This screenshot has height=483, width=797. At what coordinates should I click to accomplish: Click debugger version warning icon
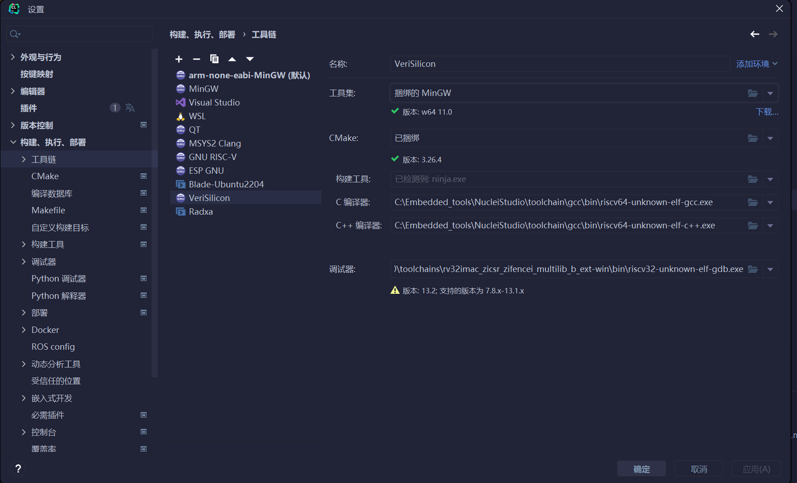pyautogui.click(x=395, y=290)
